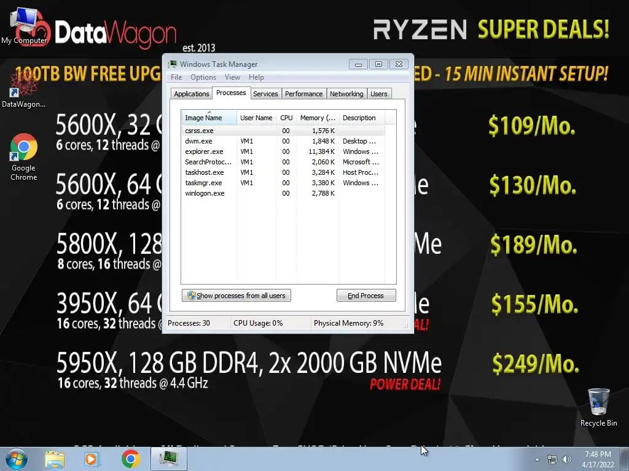Click the Processes: 30 status bar entry
The image size is (629, 471).
coord(189,323)
